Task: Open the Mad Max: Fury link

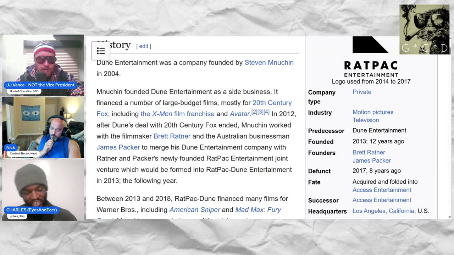Action: coord(258,210)
